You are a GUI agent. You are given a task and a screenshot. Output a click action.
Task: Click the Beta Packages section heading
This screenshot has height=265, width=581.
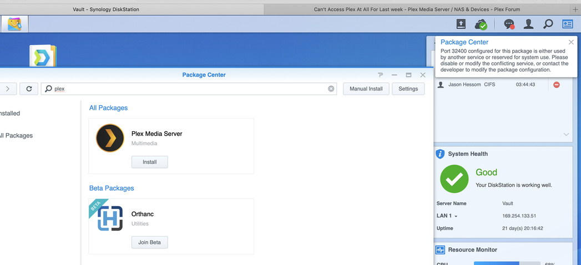coord(112,188)
